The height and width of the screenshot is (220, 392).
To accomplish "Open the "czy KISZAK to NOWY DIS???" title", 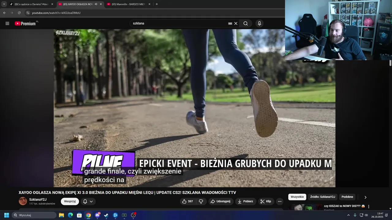I will click(x=344, y=206).
